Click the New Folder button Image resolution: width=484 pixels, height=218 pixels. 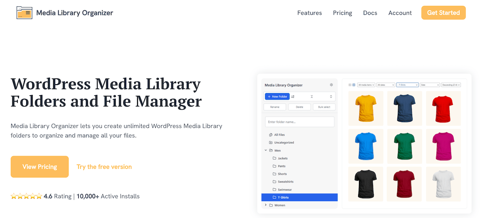277,97
